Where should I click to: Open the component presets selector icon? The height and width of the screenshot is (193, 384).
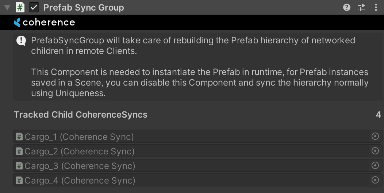(x=361, y=7)
